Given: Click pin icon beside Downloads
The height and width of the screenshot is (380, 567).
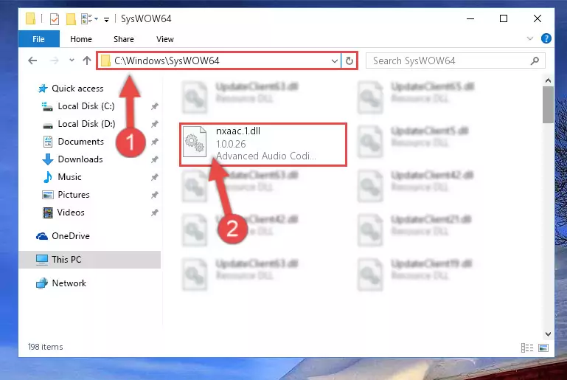Looking at the screenshot, I should click(x=154, y=159).
